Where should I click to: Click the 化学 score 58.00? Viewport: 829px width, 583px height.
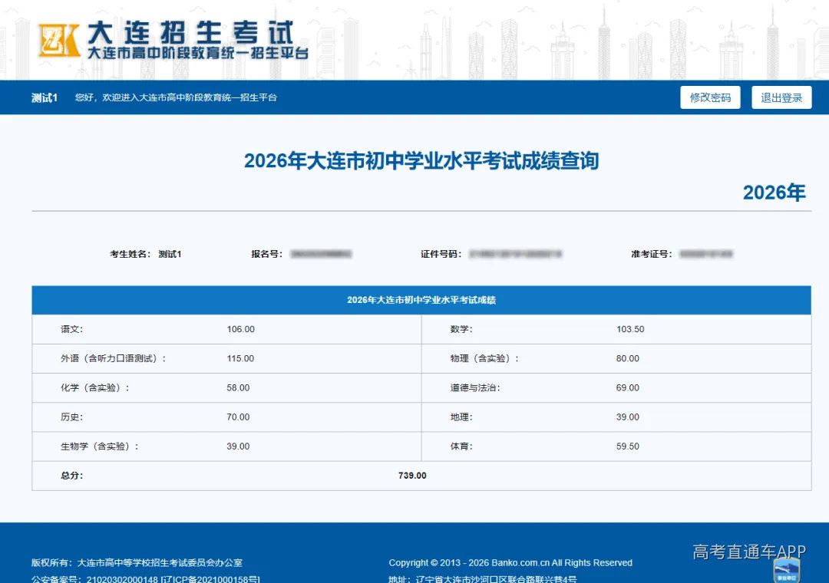coord(238,388)
